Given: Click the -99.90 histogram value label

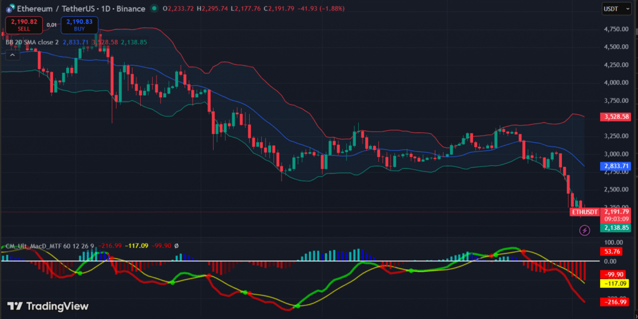Looking at the screenshot, I should (x=615, y=274).
